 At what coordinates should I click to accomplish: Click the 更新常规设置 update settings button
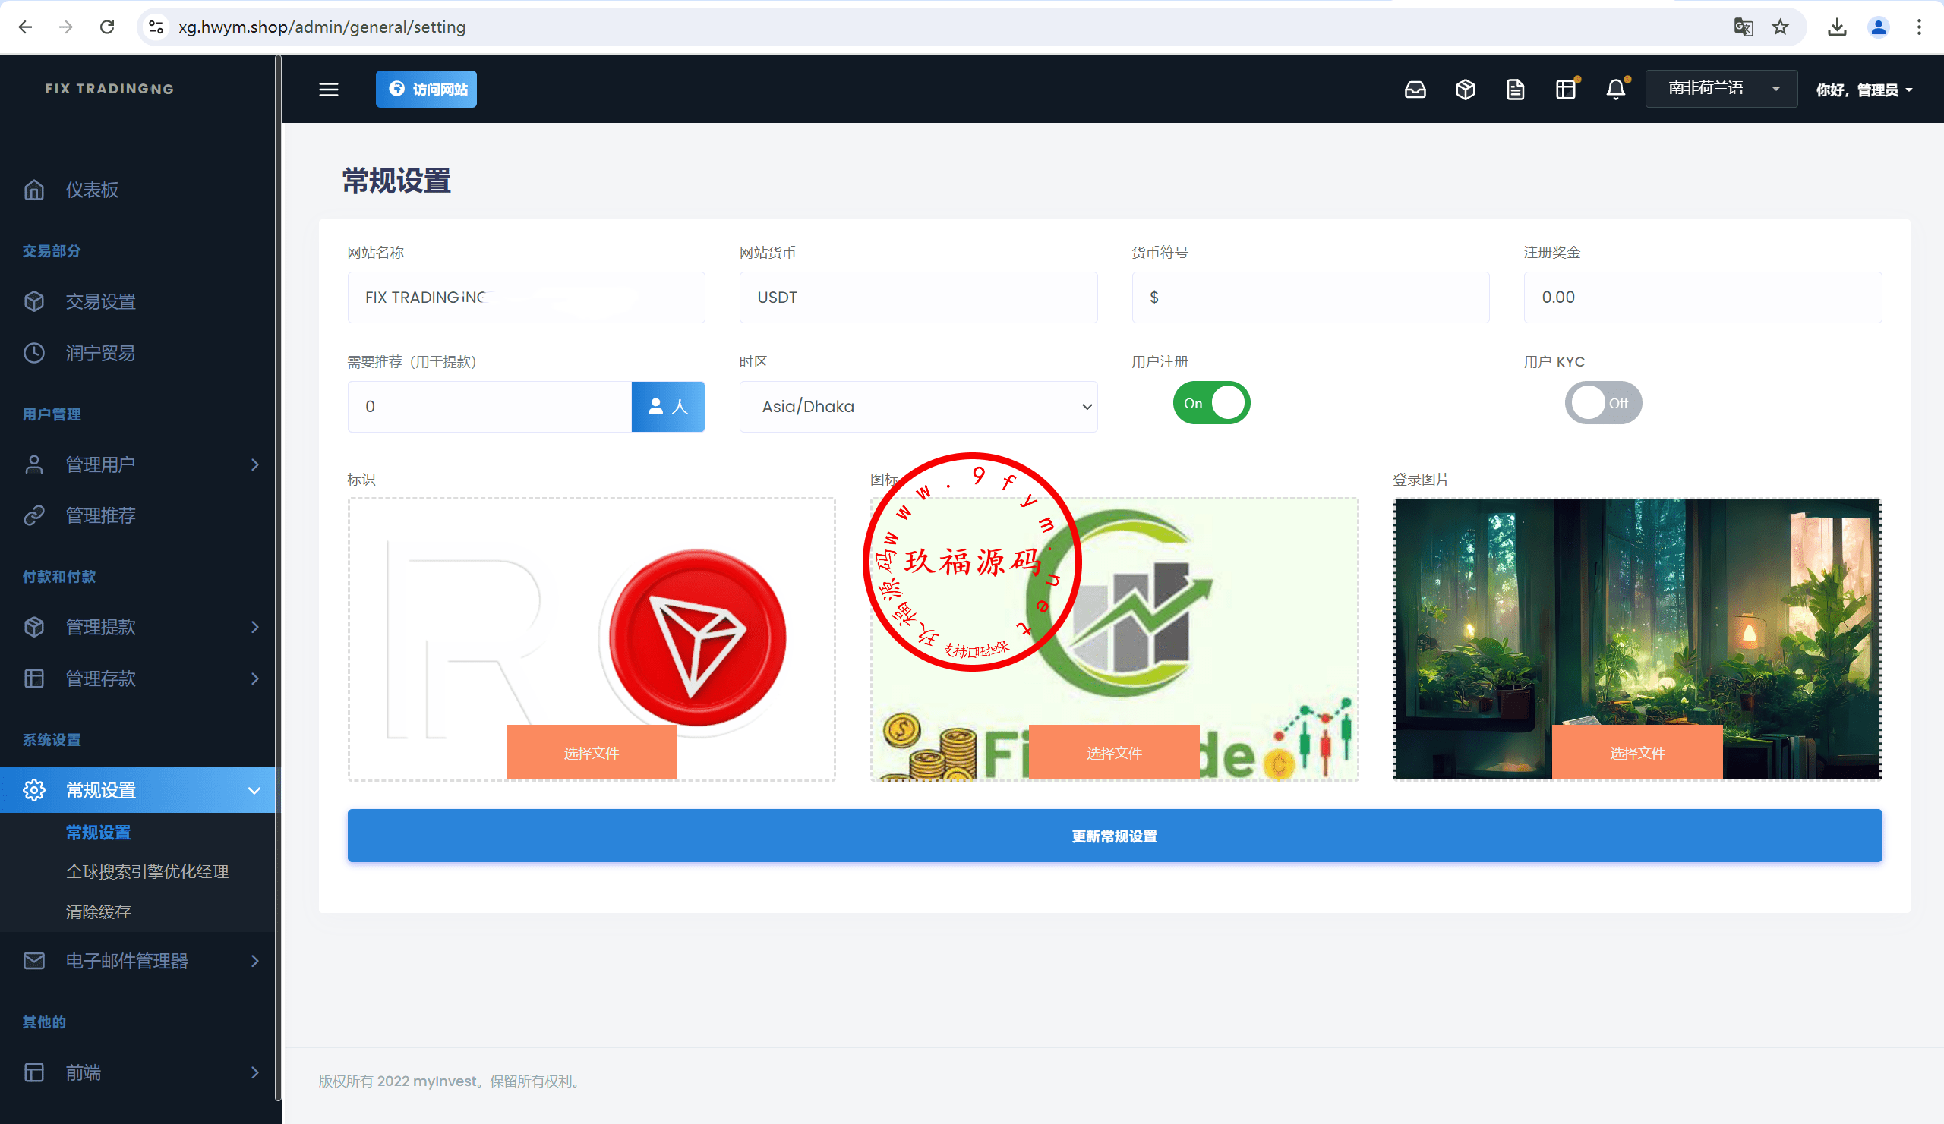coord(1114,836)
